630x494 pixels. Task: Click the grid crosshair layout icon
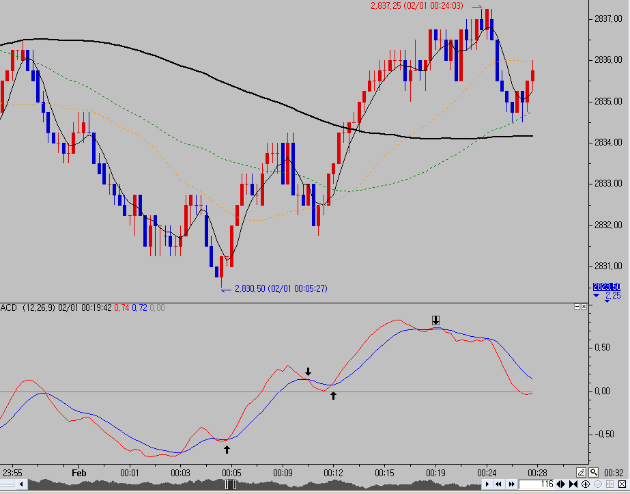(610, 484)
